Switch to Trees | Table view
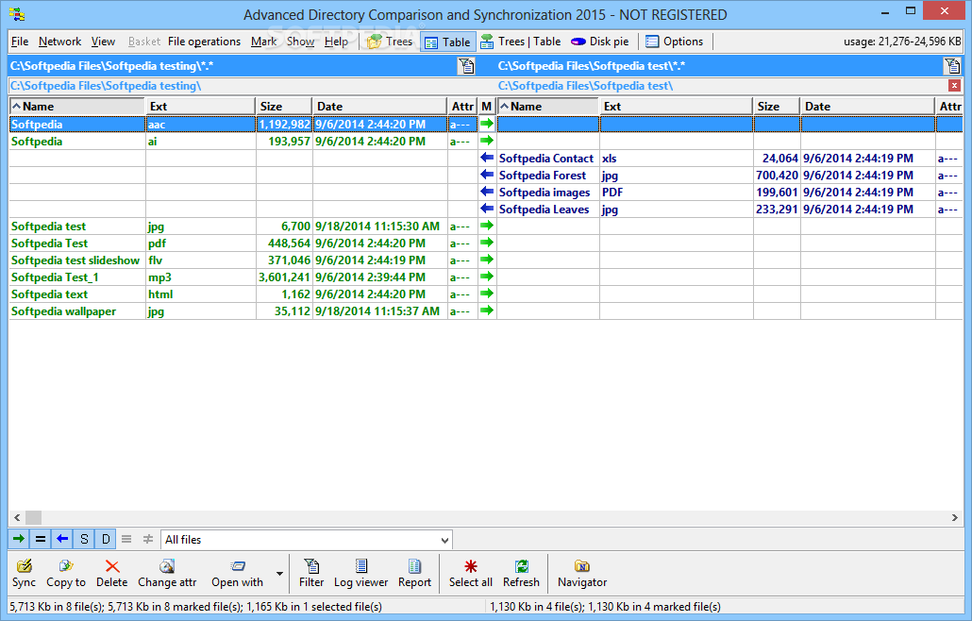The width and height of the screenshot is (972, 621). coord(521,42)
